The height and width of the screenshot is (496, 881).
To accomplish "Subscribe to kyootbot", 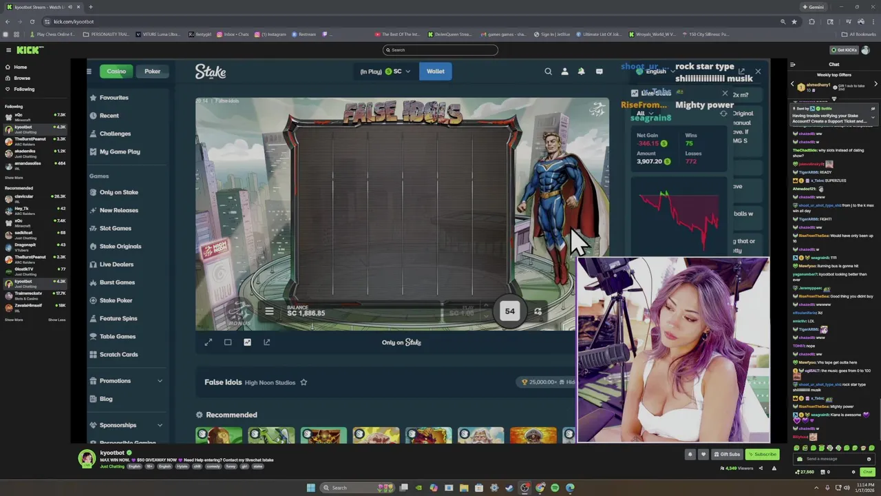I will [762, 455].
